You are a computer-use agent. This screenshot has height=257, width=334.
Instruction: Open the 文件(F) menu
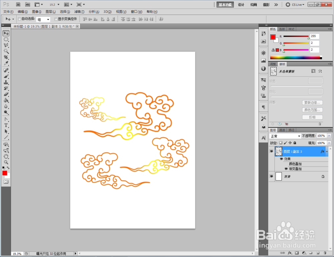(x=8, y=11)
